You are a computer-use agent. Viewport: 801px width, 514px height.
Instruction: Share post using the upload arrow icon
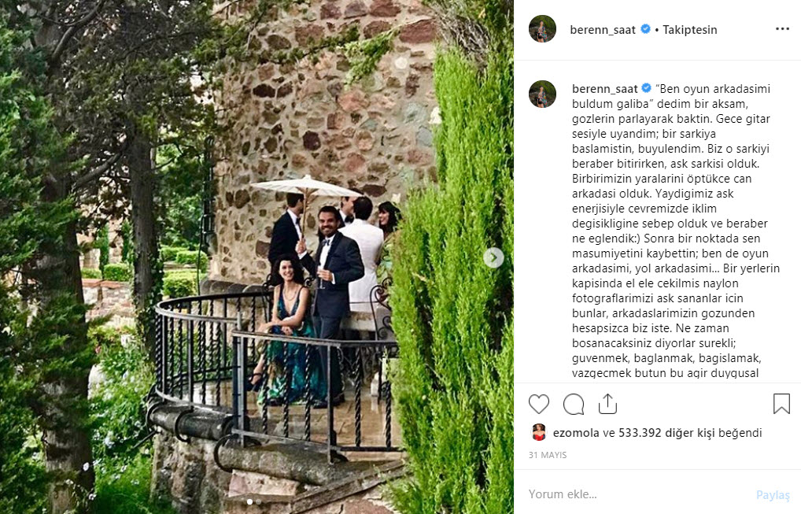(607, 404)
